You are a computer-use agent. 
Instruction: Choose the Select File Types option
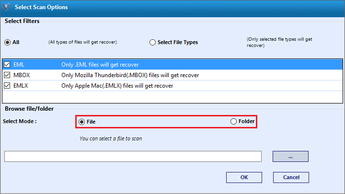click(x=152, y=42)
